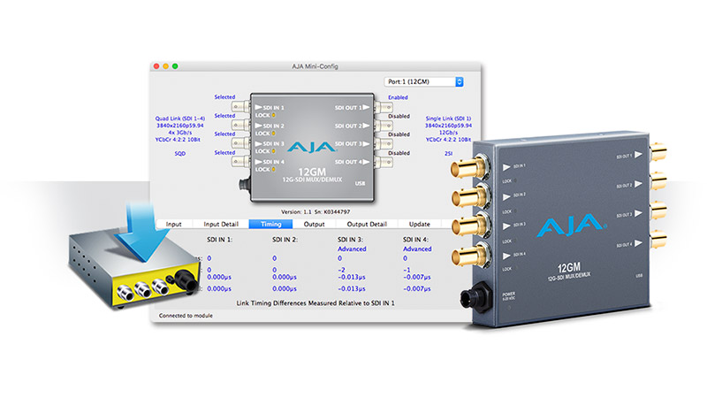This screenshot has width=707, height=398.
Task: Click the SDI OUT 4 arrow on diagram
Action: 366,162
